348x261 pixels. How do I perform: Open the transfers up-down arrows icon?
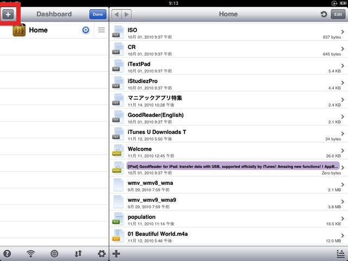[x=78, y=253]
